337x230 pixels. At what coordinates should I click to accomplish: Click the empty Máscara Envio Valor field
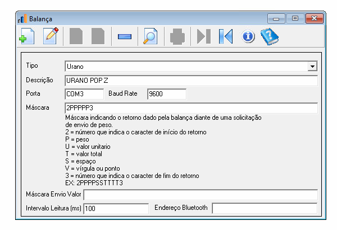tap(201, 195)
